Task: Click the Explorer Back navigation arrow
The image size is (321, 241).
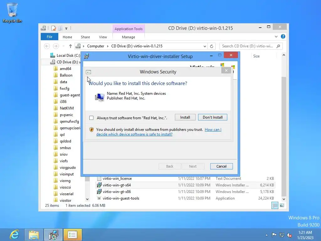Action: pos(47,46)
